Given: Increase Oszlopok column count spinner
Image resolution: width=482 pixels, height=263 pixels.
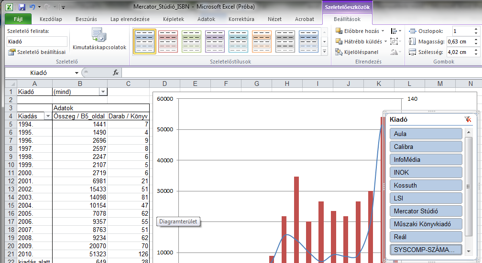Looking at the screenshot, I should point(476,29).
